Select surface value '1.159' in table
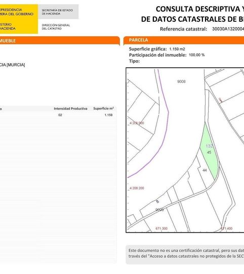 click(x=108, y=115)
